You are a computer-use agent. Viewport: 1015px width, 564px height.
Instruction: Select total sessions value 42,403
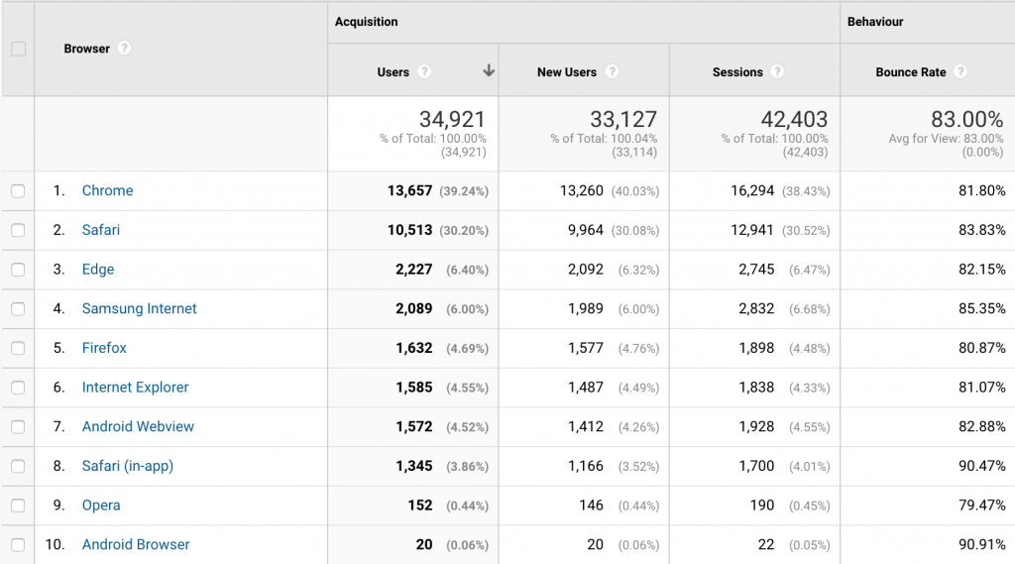tap(794, 119)
